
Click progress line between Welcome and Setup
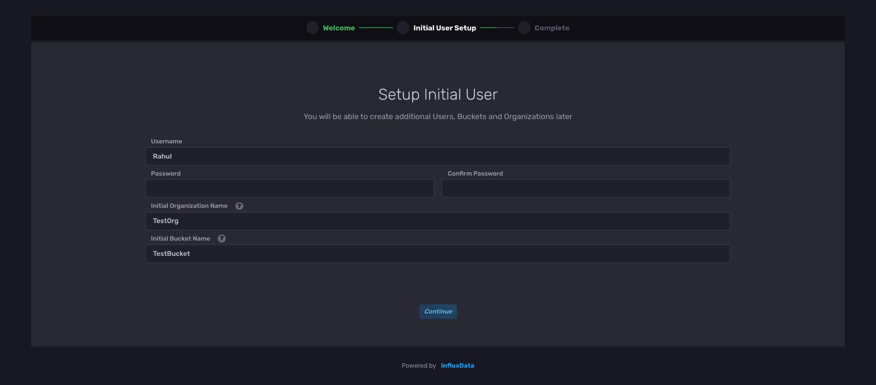(376, 28)
